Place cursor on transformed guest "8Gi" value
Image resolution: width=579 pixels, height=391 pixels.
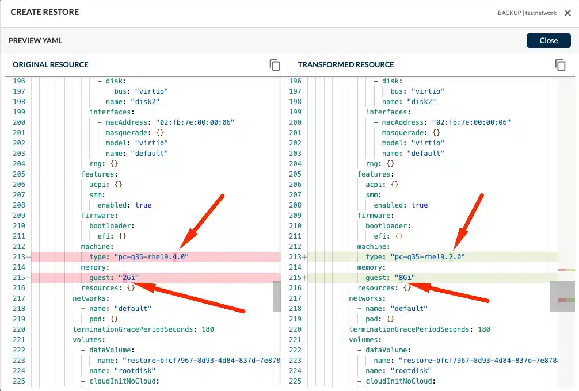point(405,278)
